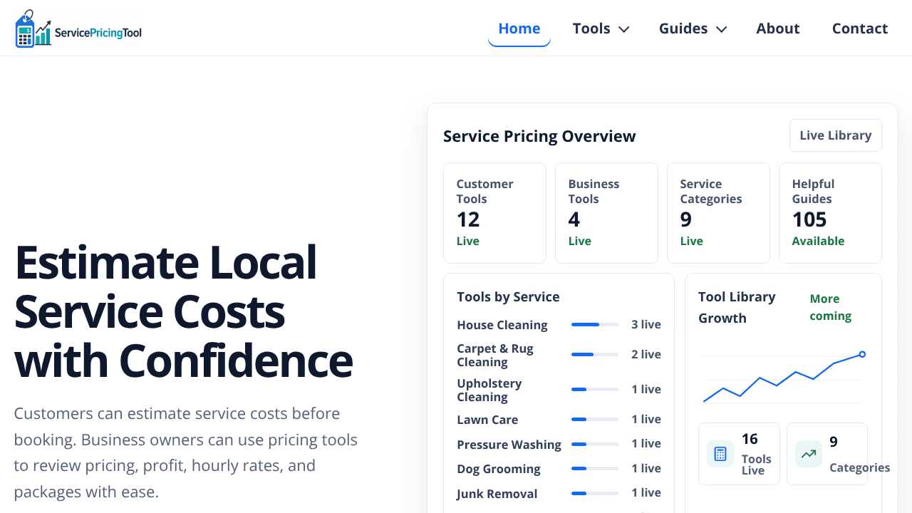Image resolution: width=912 pixels, height=513 pixels.
Task: Click the Pressure Washing progress bar
Action: 595,444
